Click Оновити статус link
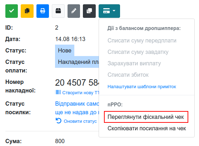 (80, 121)
